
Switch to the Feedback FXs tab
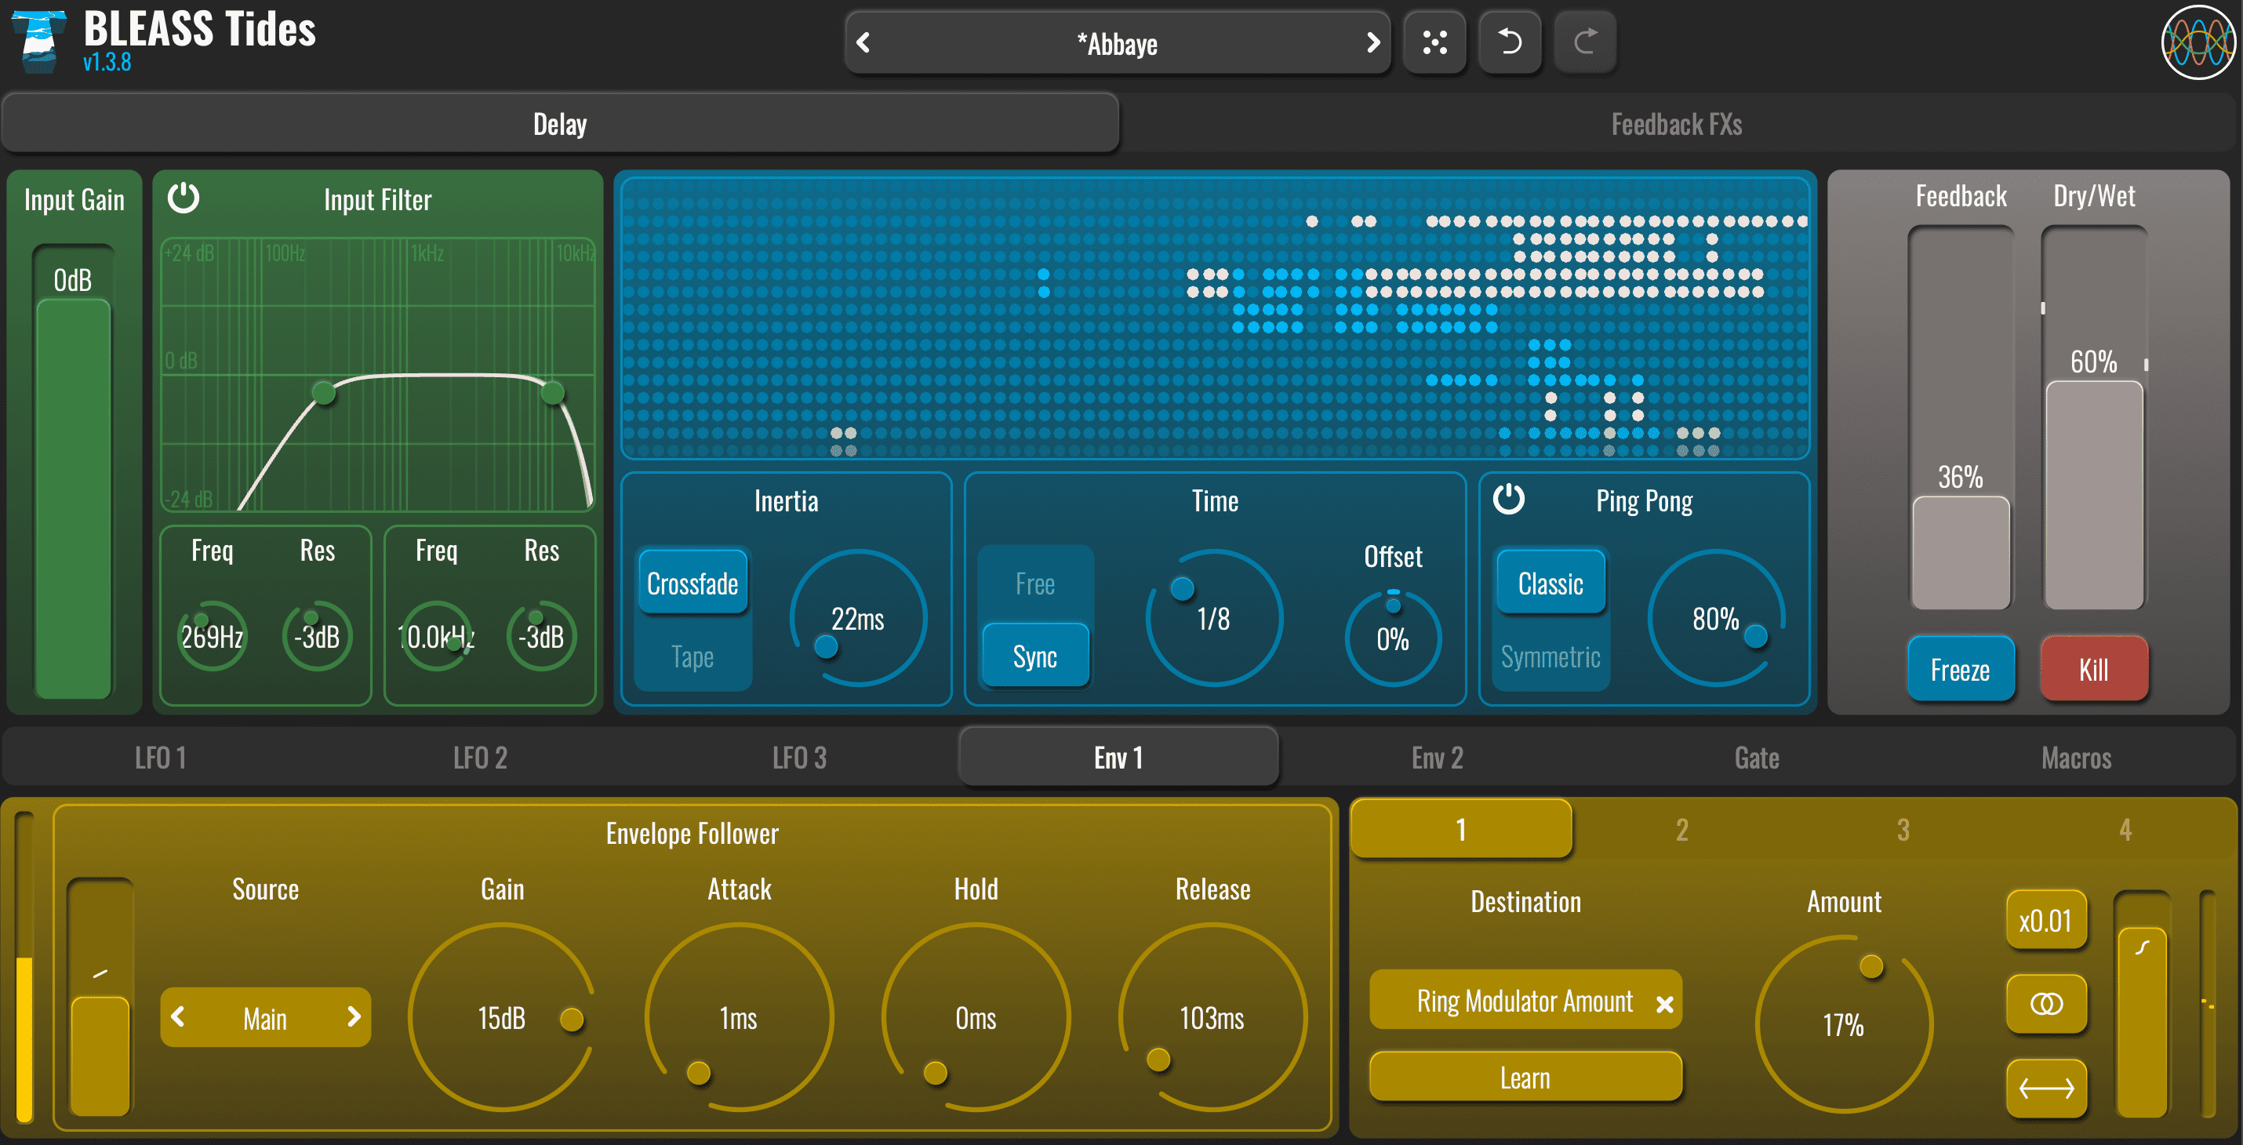coord(1675,125)
